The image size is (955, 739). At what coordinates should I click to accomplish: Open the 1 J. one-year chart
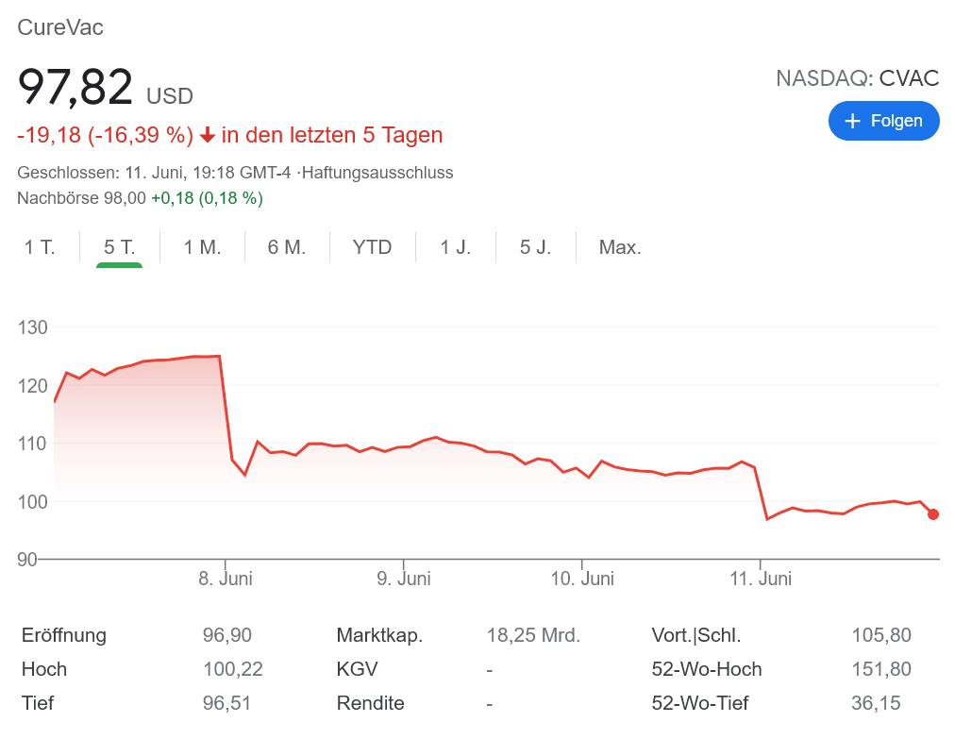click(x=456, y=247)
